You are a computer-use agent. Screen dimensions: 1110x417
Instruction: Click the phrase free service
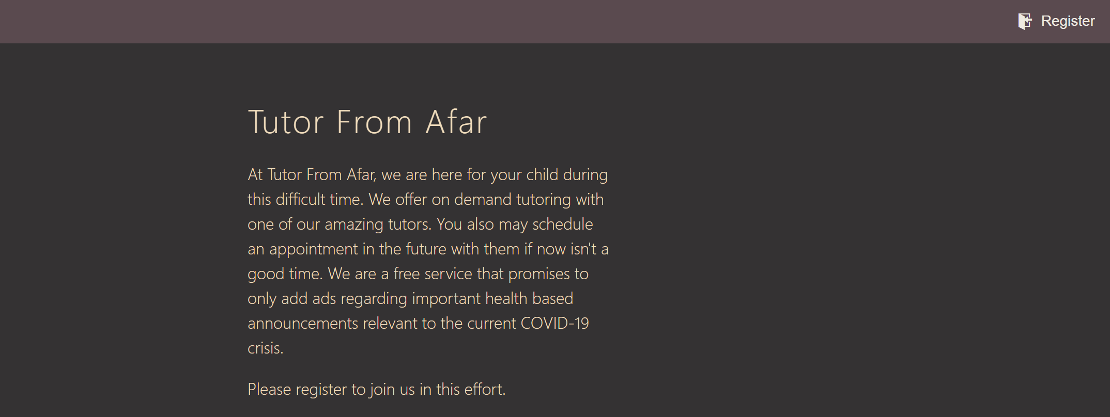(x=433, y=274)
